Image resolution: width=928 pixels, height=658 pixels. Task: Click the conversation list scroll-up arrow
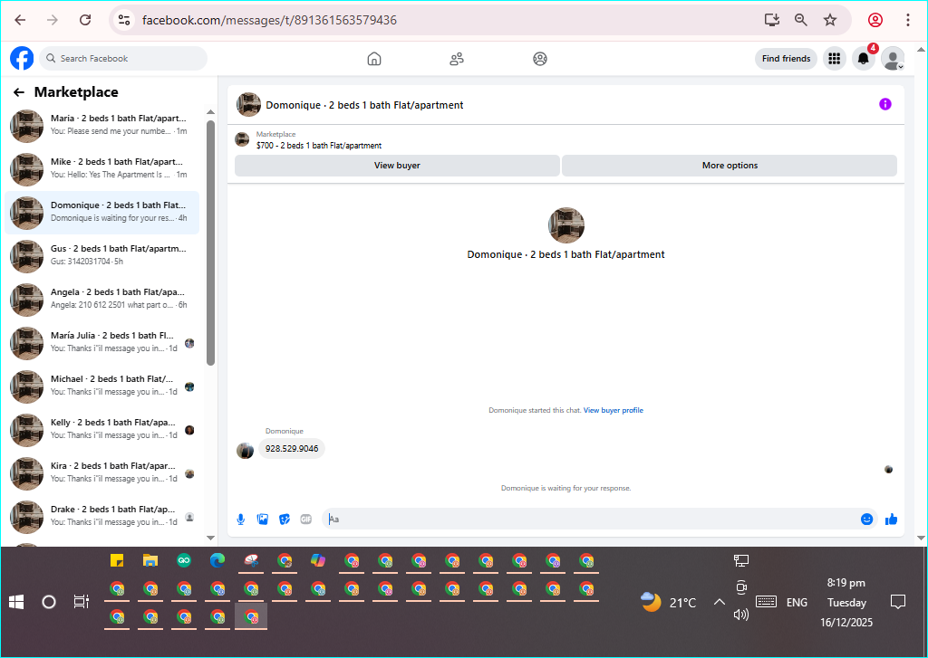pos(210,111)
